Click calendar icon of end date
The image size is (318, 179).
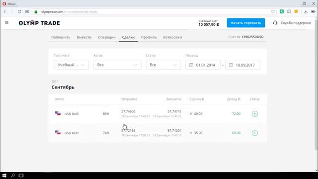pyautogui.click(x=231, y=65)
